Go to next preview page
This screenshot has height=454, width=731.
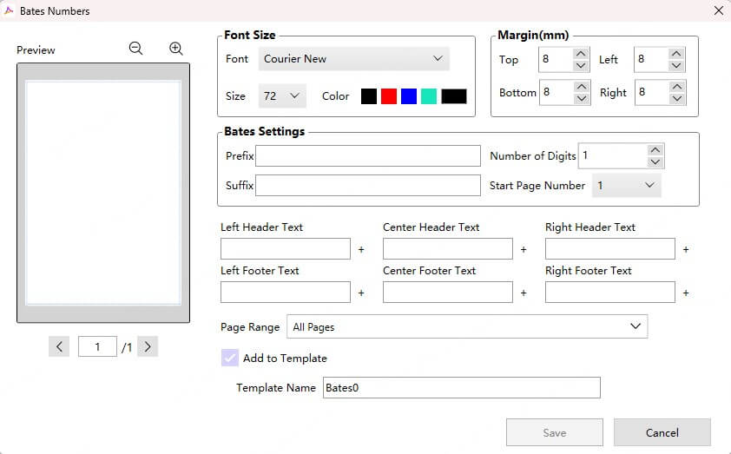click(x=148, y=346)
